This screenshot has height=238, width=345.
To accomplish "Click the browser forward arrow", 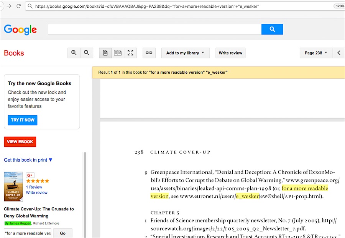I will 9,6.
